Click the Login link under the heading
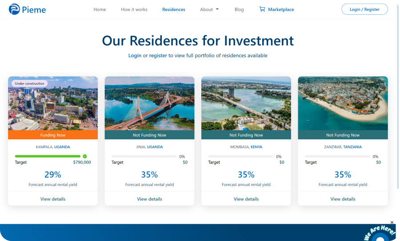Viewport: 400px width, 241px height. point(135,55)
